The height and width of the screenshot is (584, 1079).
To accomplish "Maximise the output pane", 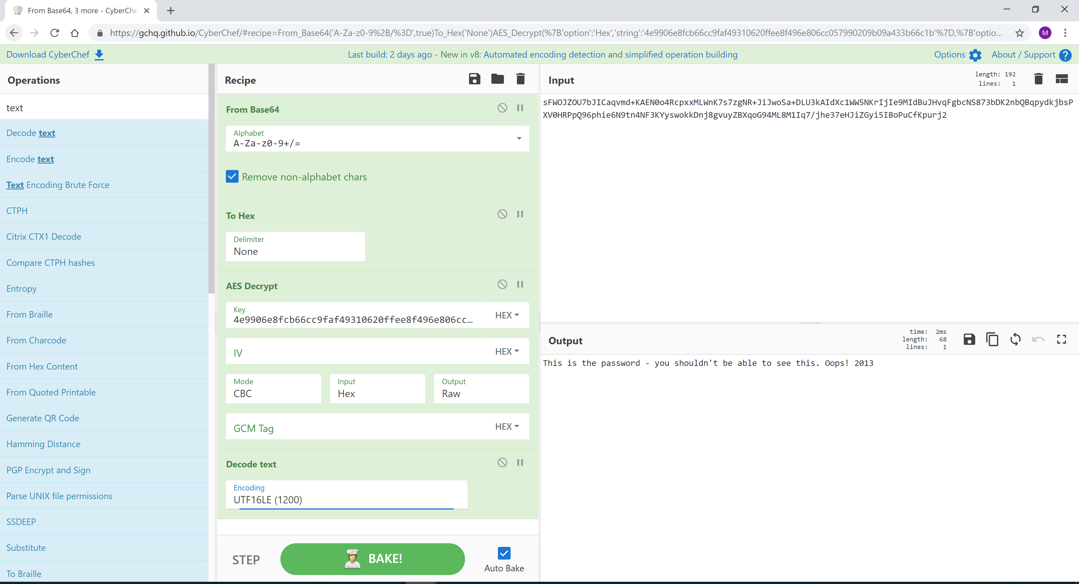I will [1061, 339].
